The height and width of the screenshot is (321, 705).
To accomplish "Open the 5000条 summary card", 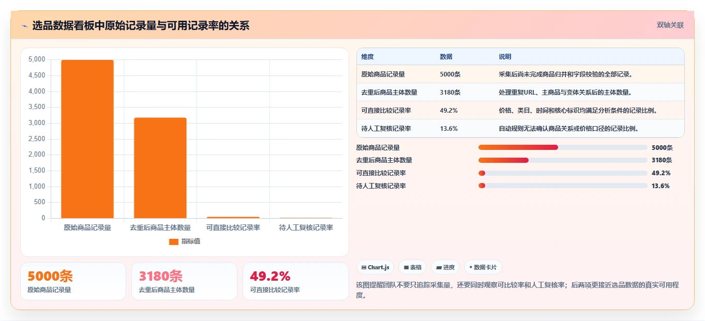I will click(x=73, y=281).
